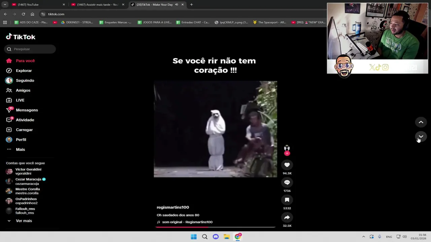Click Carregar to upload a video
This screenshot has width=431, height=242.
click(x=20, y=130)
